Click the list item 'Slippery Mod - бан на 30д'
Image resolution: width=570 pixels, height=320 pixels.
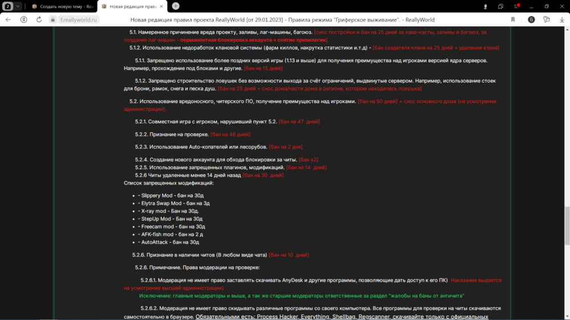(x=171, y=195)
